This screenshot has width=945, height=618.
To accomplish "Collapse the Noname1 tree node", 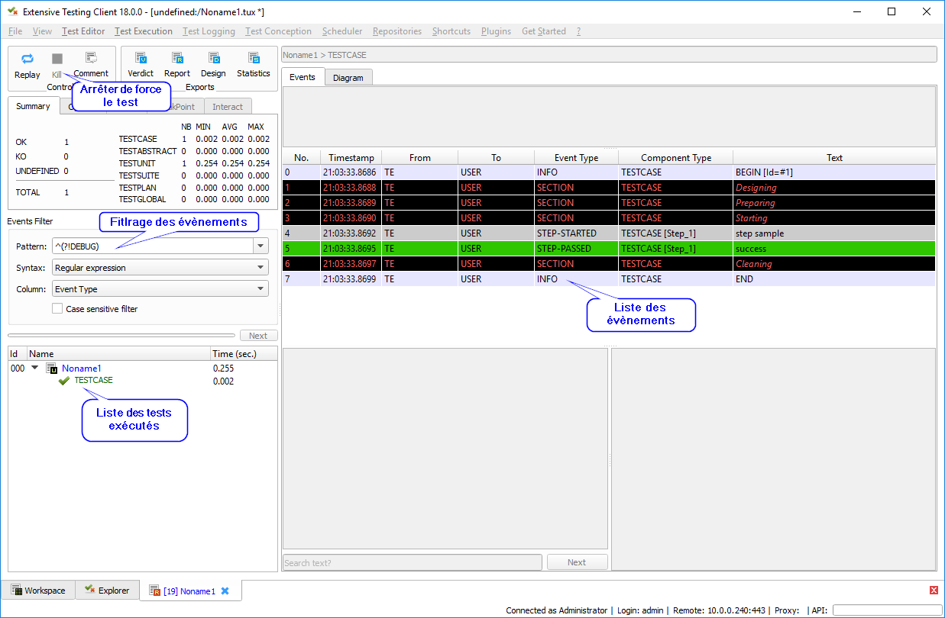I will (34, 368).
